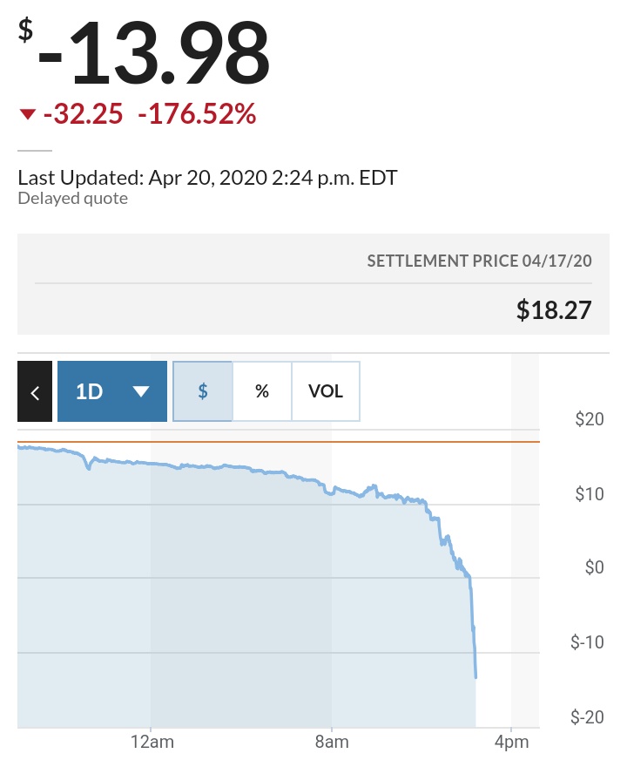The width and height of the screenshot is (627, 767).
Task: Click the orange settlement price line
Action: tap(261, 442)
